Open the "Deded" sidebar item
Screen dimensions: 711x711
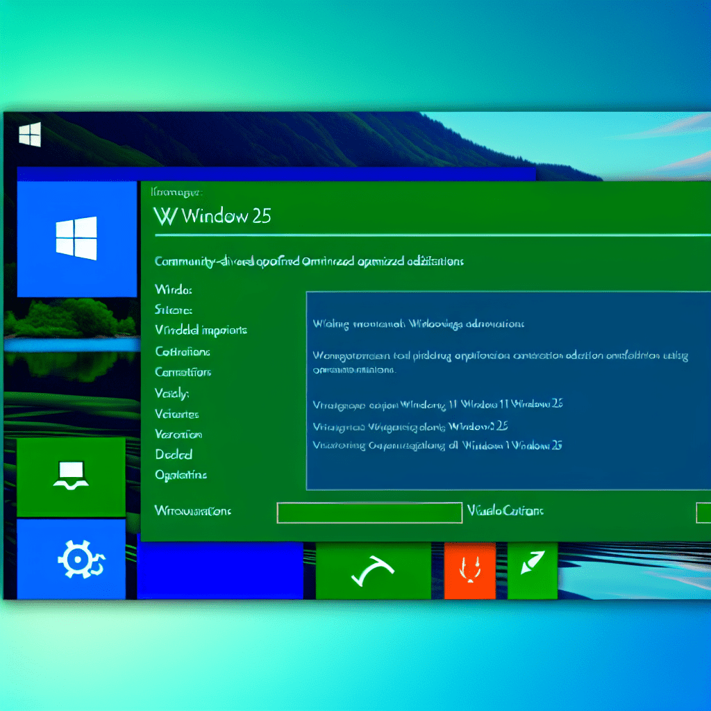point(174,455)
